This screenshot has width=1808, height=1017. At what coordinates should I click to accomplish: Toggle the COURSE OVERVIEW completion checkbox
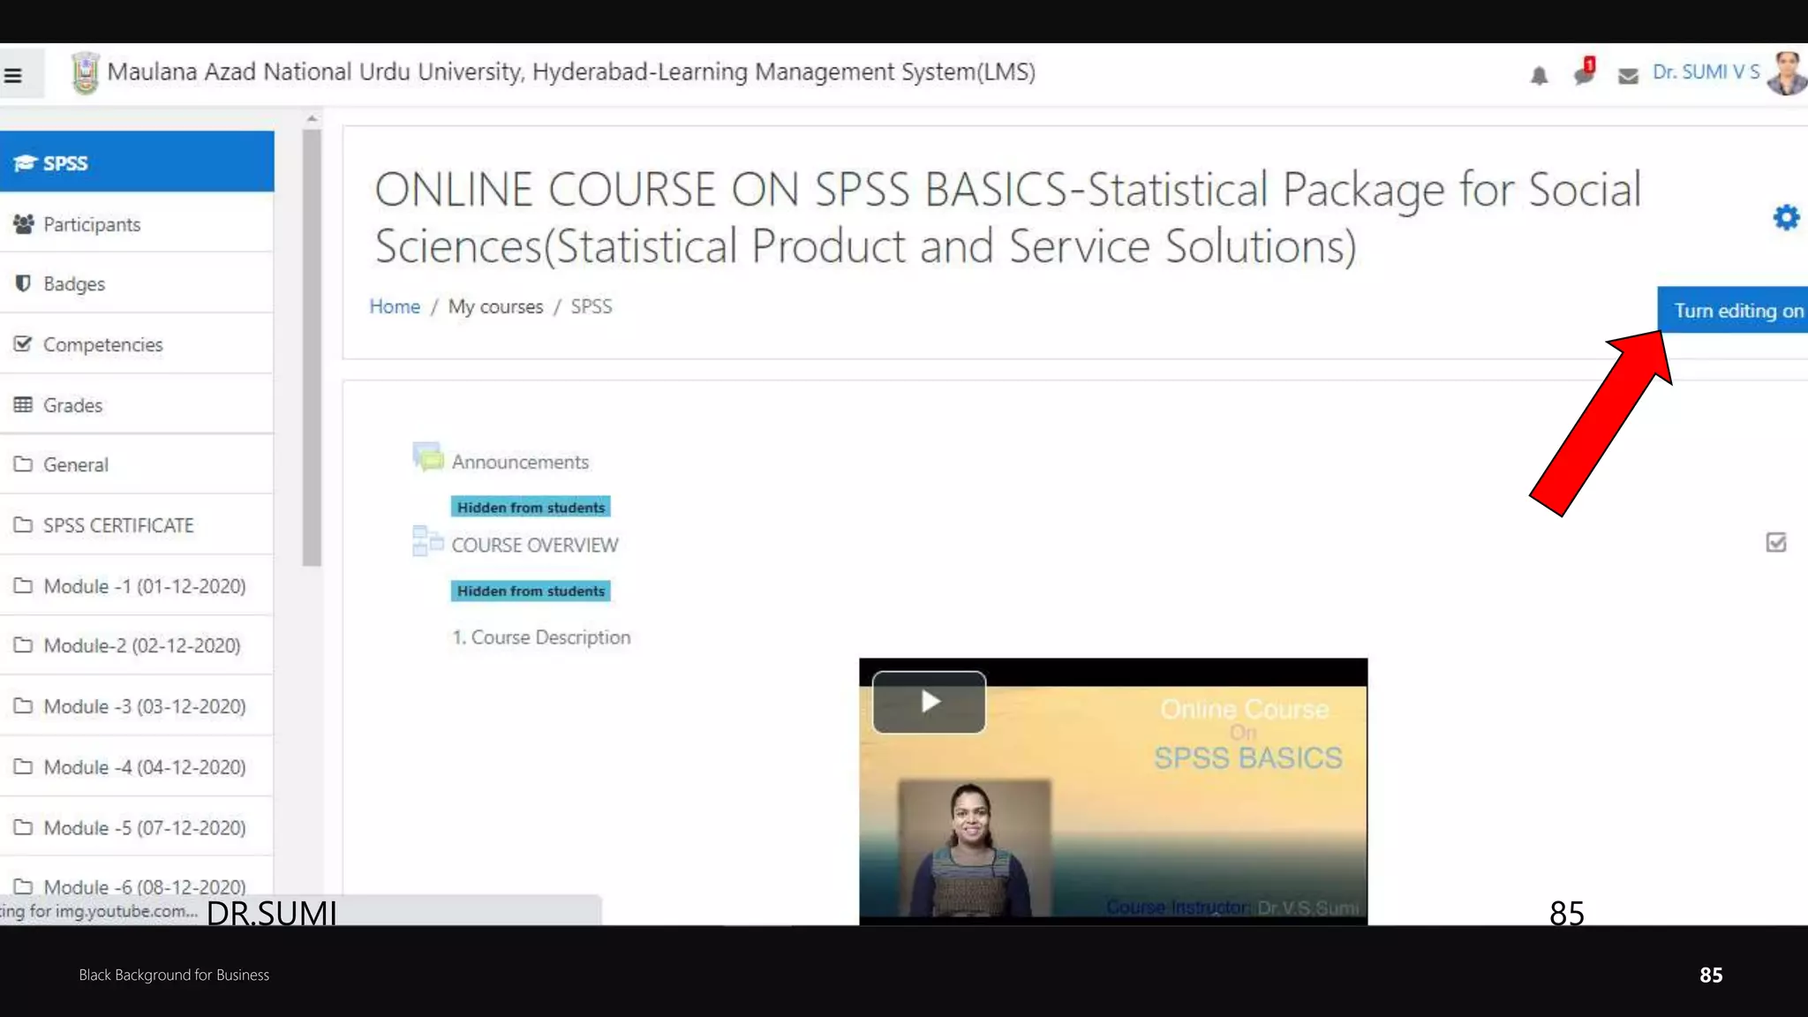pos(1776,542)
